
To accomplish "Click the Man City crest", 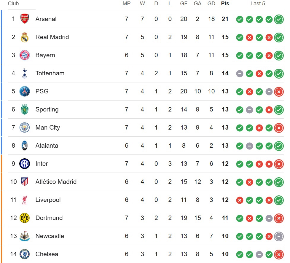I will tap(25, 127).
